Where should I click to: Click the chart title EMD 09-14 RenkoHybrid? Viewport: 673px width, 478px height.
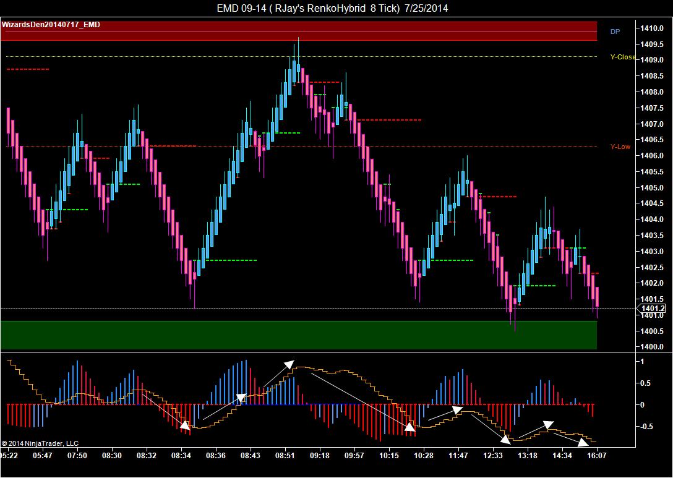pyautogui.click(x=333, y=8)
